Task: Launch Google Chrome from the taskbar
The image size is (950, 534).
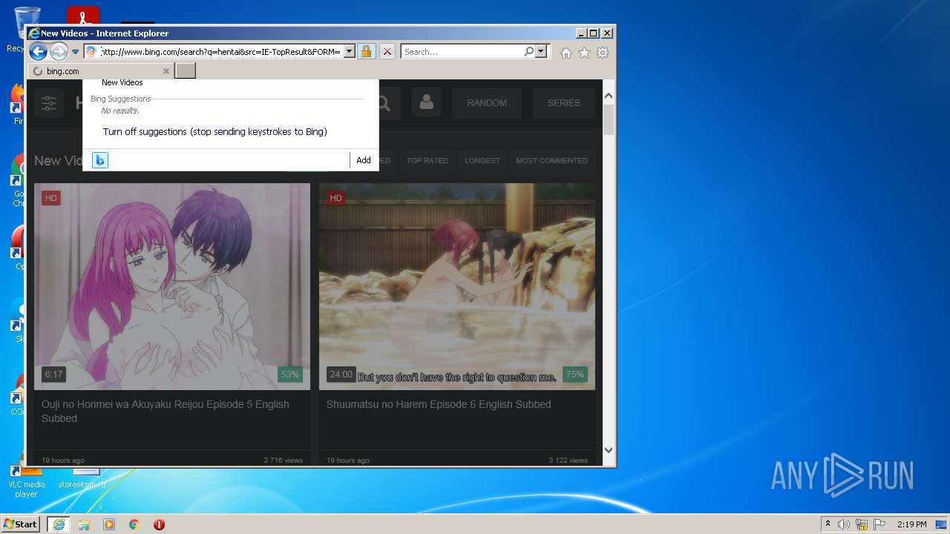Action: tap(134, 524)
